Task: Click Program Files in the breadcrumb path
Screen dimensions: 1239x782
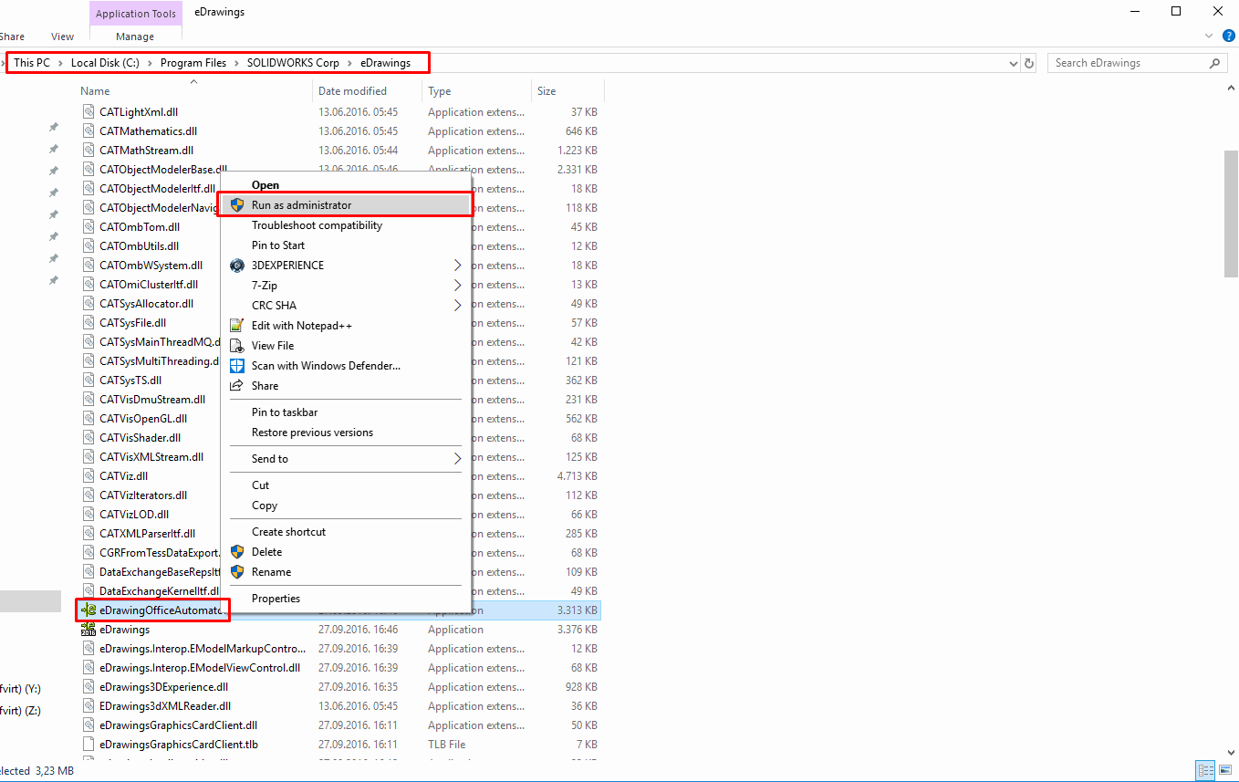Action: coord(193,63)
